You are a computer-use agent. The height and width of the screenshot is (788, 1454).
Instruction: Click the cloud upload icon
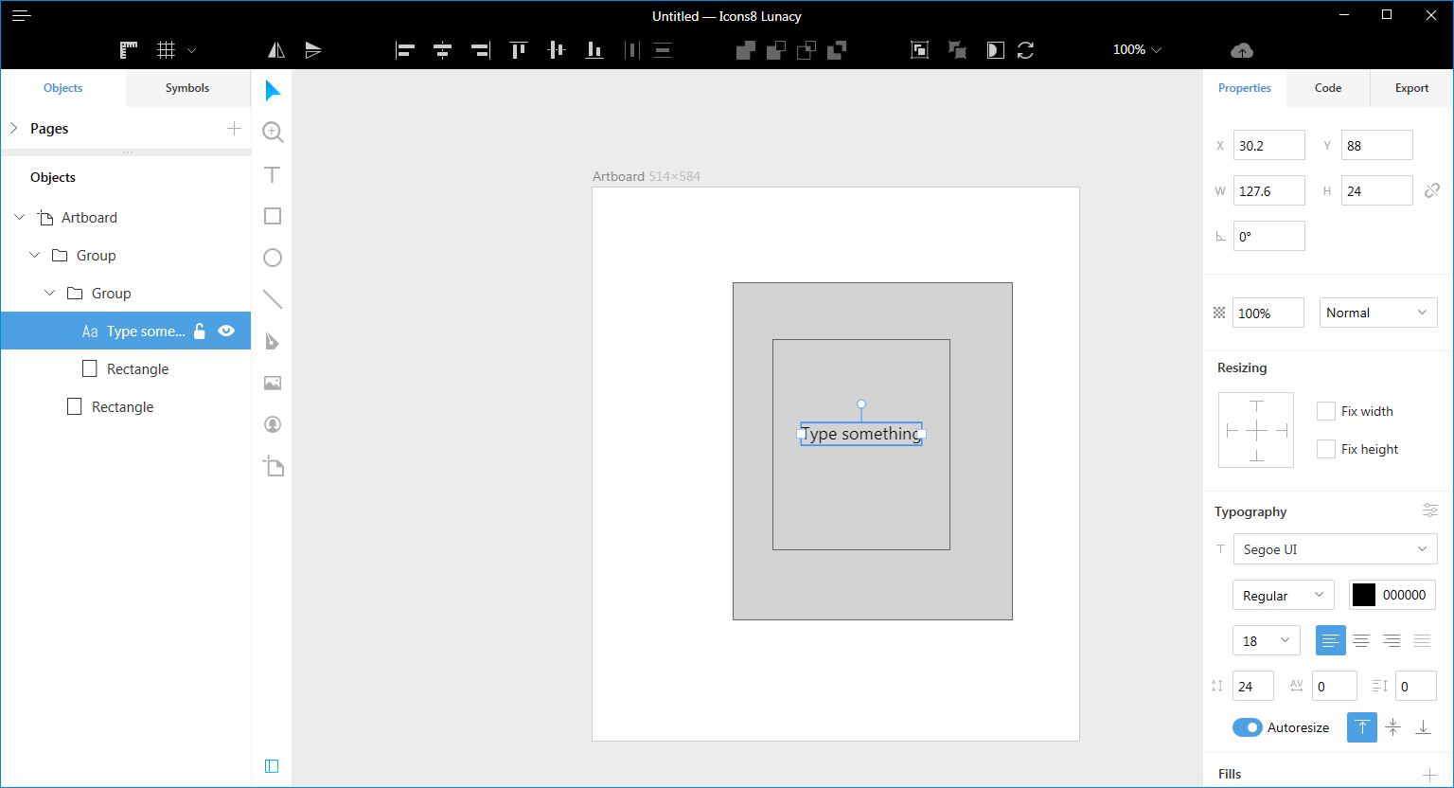[x=1242, y=50]
